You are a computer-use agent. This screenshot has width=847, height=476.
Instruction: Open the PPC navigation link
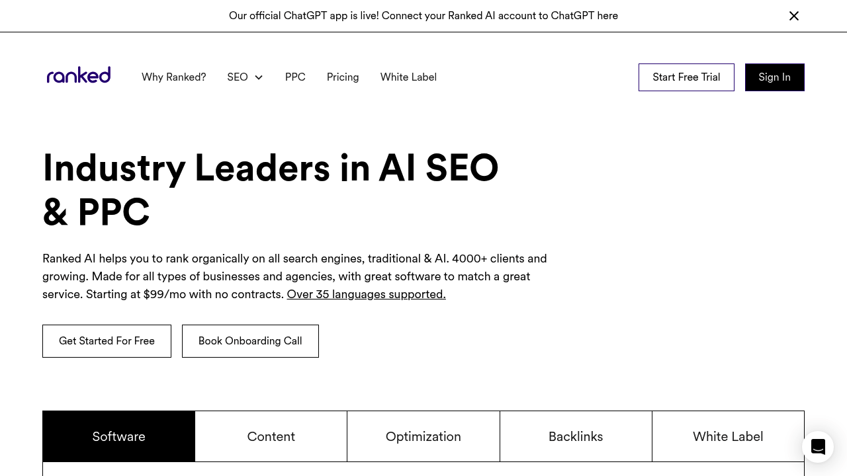click(x=295, y=77)
